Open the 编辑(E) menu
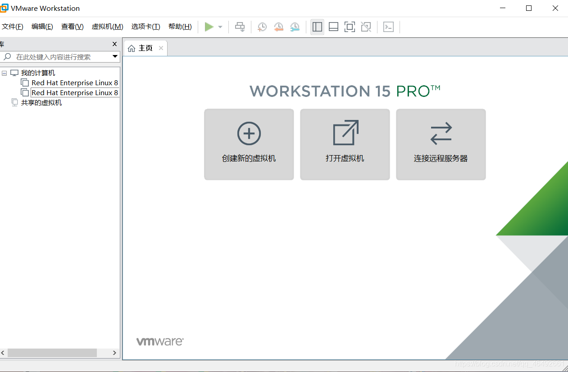 42,27
